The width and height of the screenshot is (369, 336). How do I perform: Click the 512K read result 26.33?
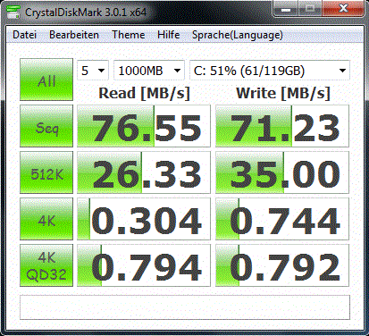(144, 172)
